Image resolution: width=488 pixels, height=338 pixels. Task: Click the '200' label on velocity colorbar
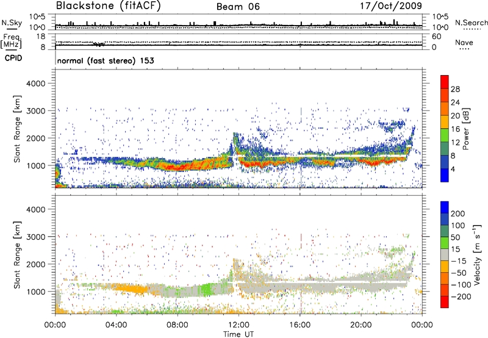point(458,214)
